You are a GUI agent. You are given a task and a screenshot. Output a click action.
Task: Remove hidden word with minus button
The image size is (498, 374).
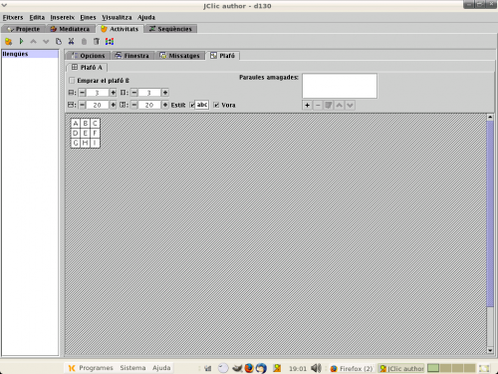(318, 106)
